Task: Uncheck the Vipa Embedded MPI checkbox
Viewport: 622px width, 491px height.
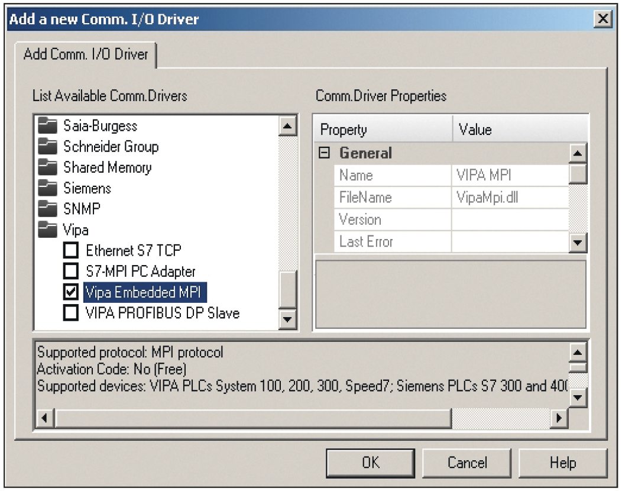Action: [x=71, y=292]
